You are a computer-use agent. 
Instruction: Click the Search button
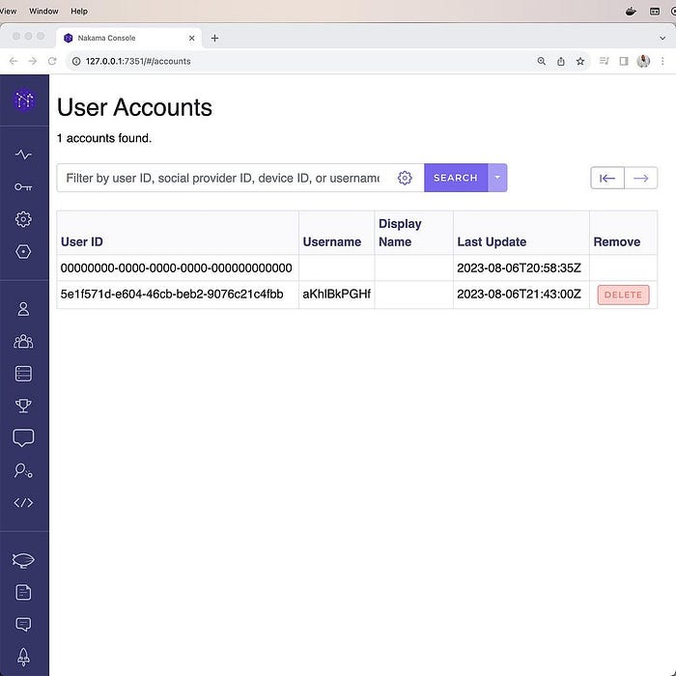[x=455, y=178]
